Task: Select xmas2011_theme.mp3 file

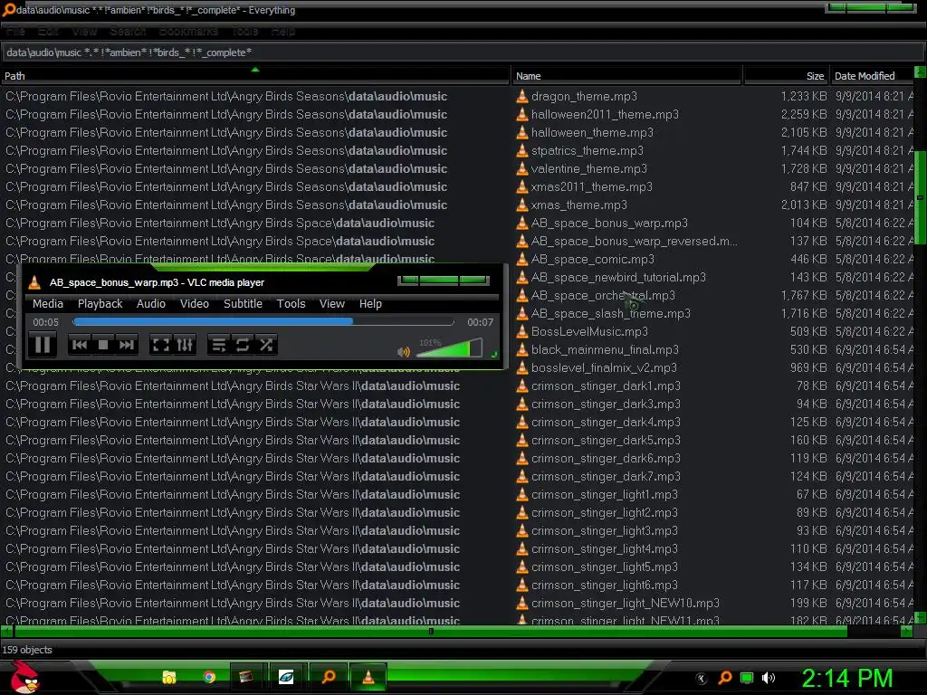Action: pyautogui.click(x=592, y=186)
